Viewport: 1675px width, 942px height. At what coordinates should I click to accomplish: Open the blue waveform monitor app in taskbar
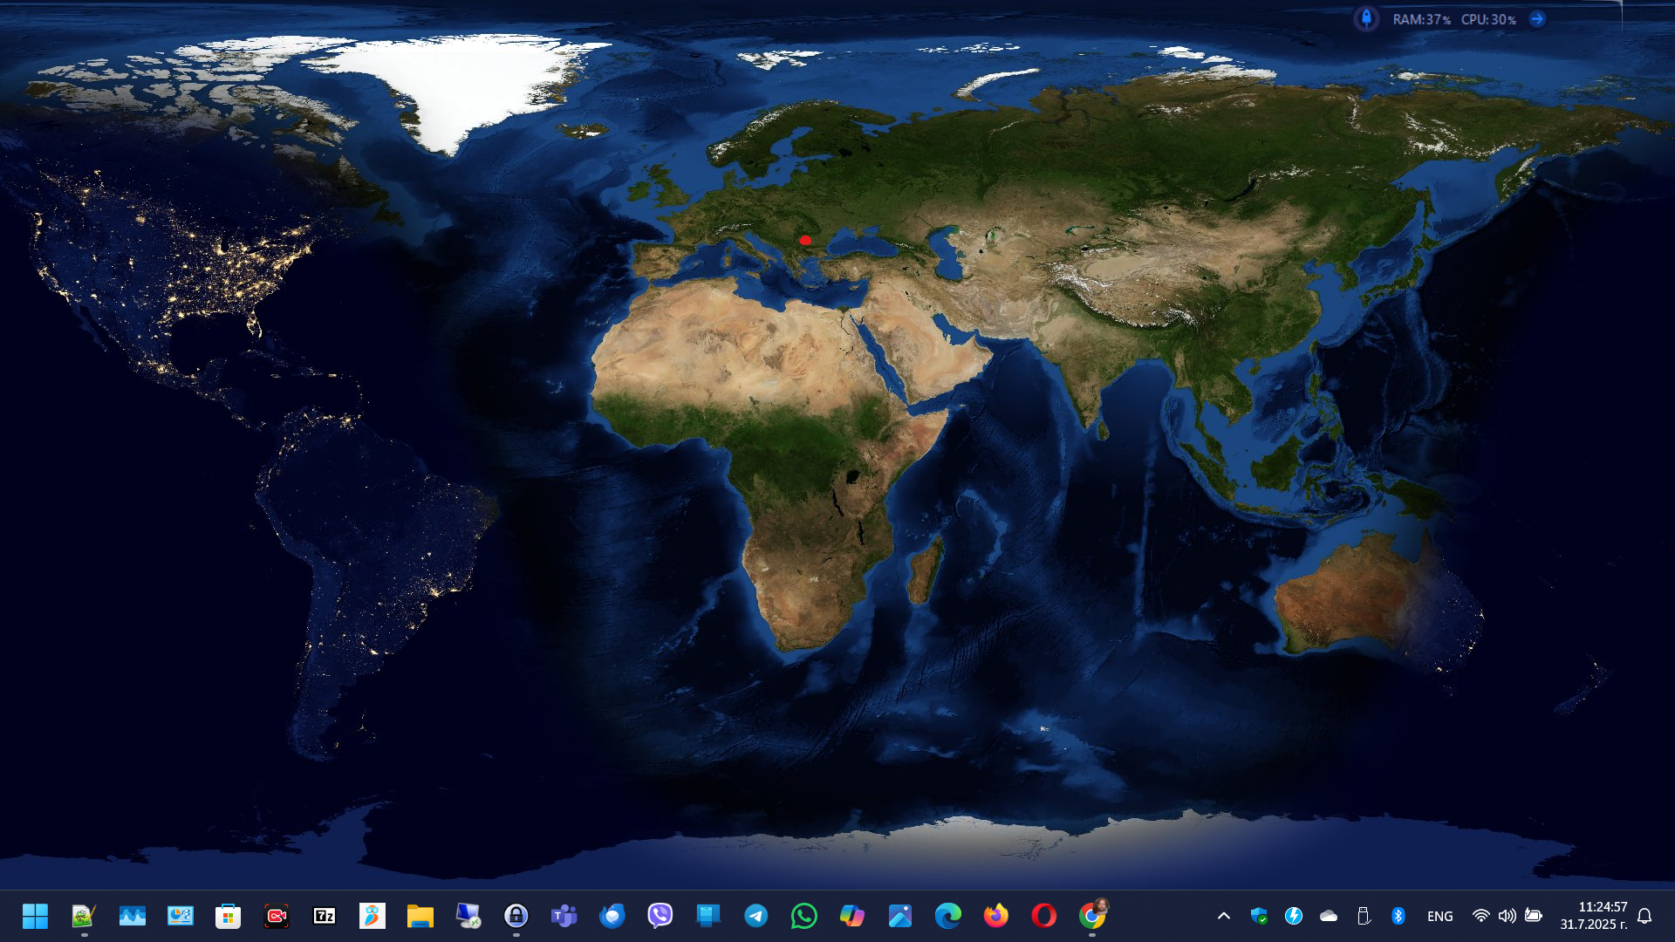(133, 916)
